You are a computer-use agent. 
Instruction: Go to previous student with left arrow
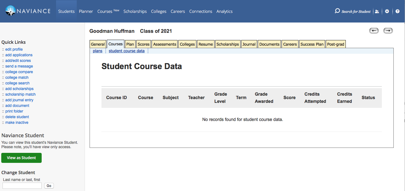click(x=374, y=31)
